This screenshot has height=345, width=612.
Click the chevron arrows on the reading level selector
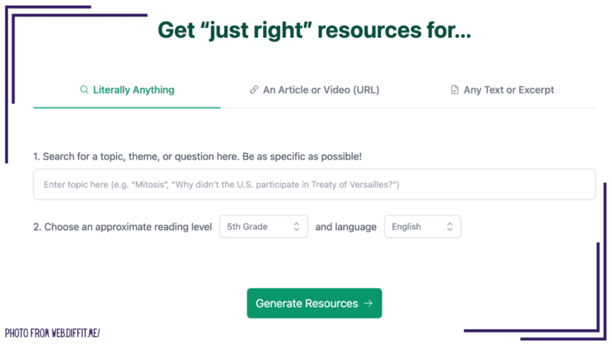coord(296,226)
